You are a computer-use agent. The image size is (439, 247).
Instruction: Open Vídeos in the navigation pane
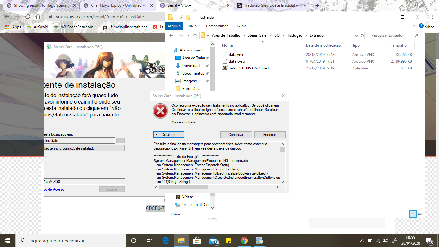(188, 197)
